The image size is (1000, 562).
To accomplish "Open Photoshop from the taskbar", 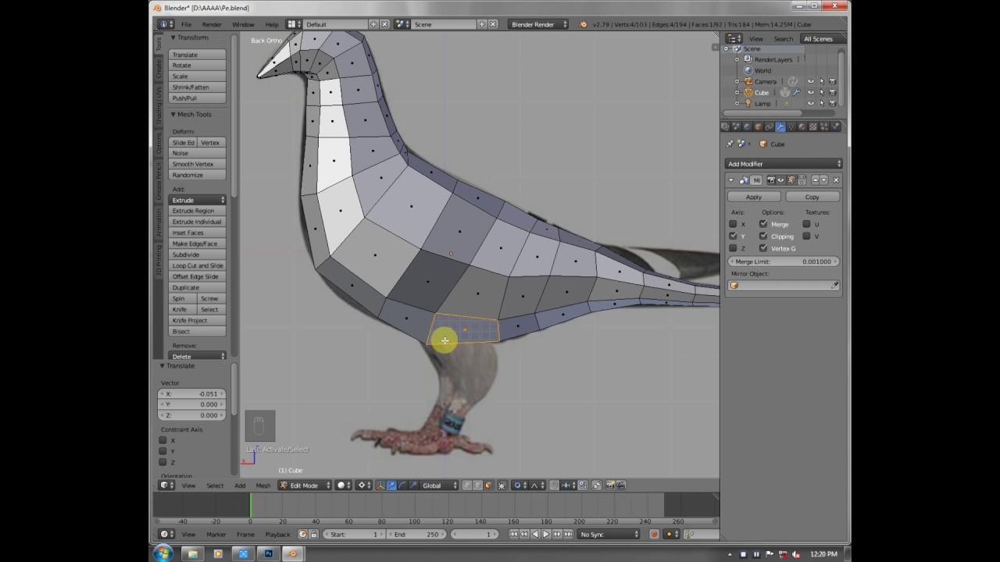I will tap(268, 553).
